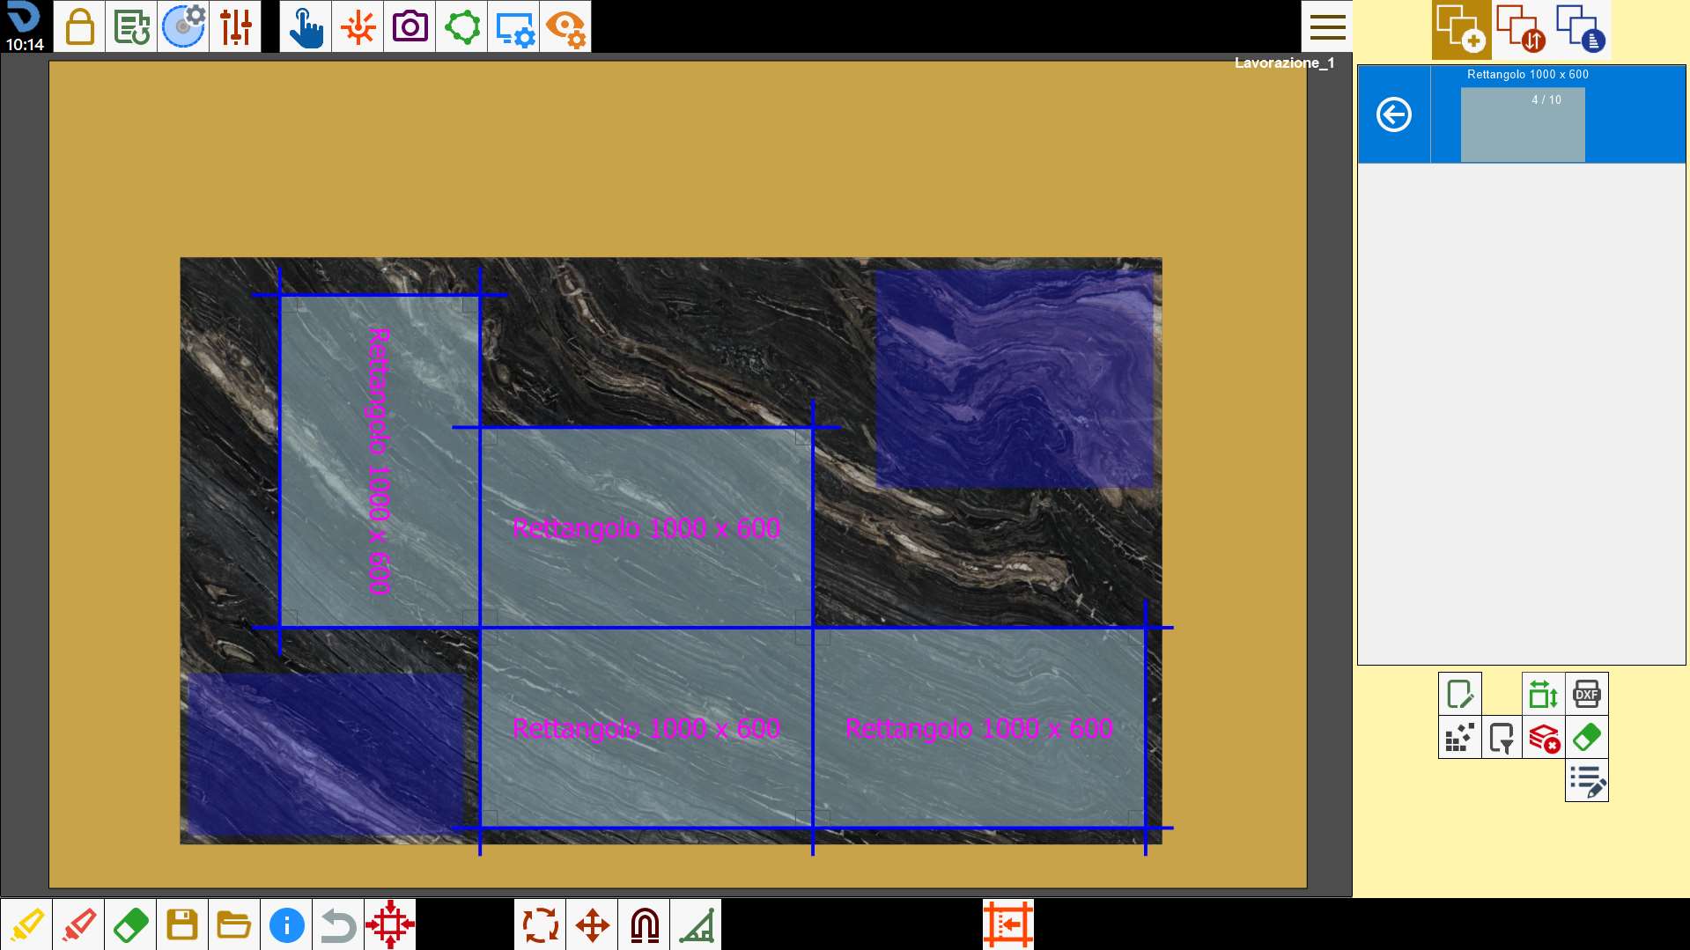Select the rotate arrows tool
Image resolution: width=1690 pixels, height=950 pixels.
[540, 924]
